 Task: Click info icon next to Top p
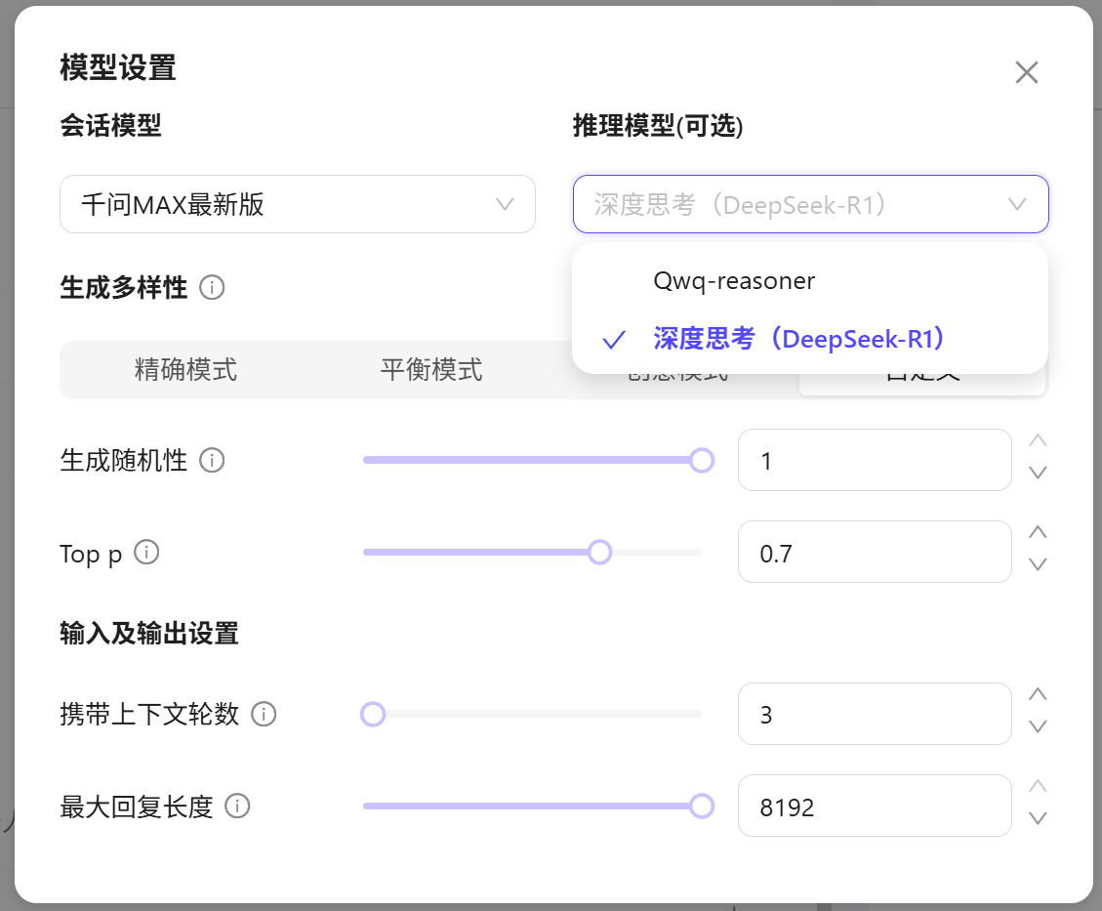(146, 553)
